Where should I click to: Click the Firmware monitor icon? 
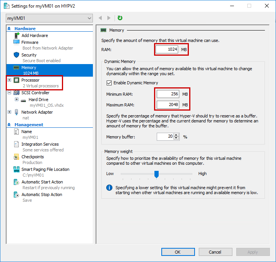pos(16,42)
